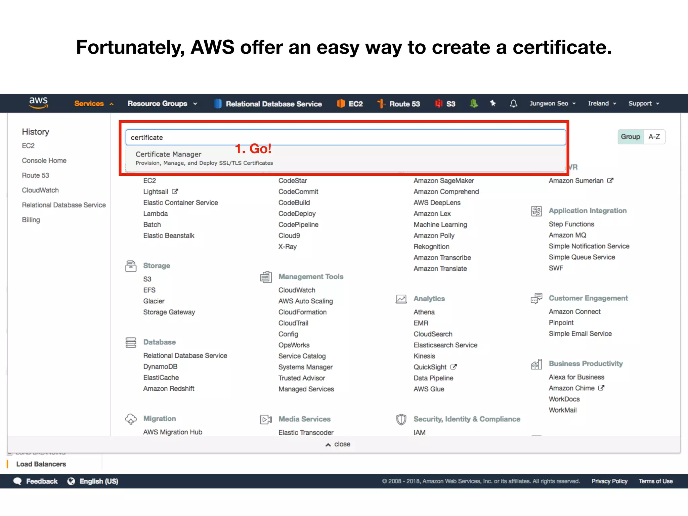688x516 pixels.
Task: Click the AWS logo home icon
Action: coord(39,103)
